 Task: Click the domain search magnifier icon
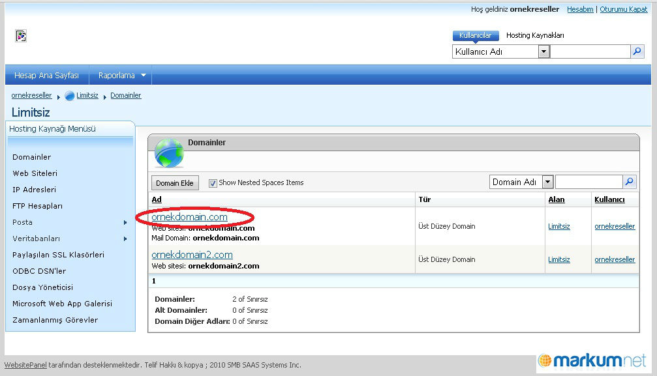pyautogui.click(x=630, y=182)
